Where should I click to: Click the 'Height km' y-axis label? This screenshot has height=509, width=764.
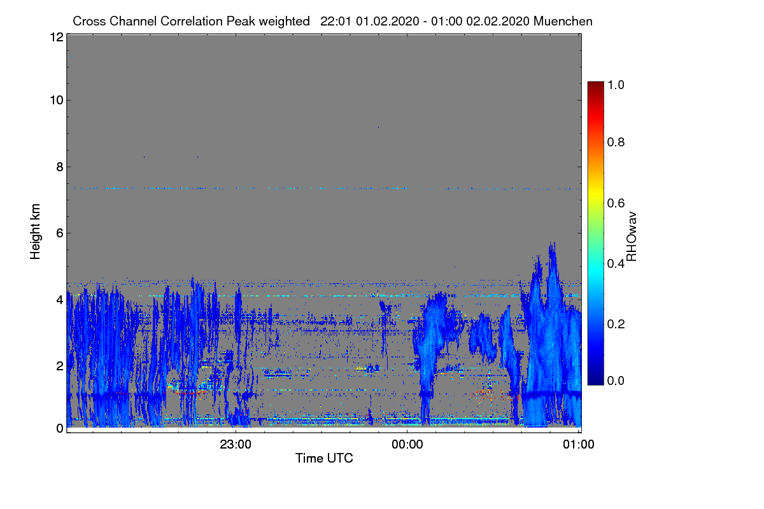pos(36,232)
